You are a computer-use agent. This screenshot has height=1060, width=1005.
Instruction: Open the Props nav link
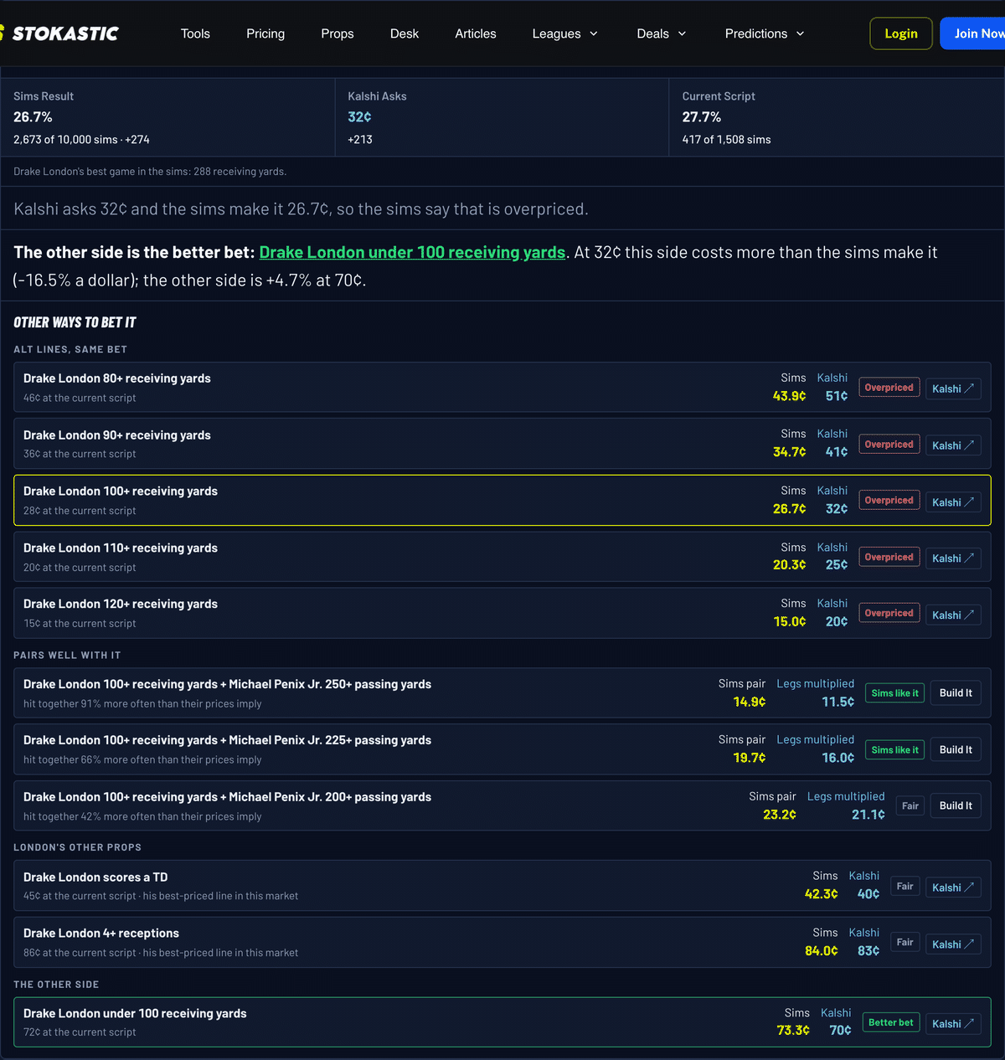[338, 33]
